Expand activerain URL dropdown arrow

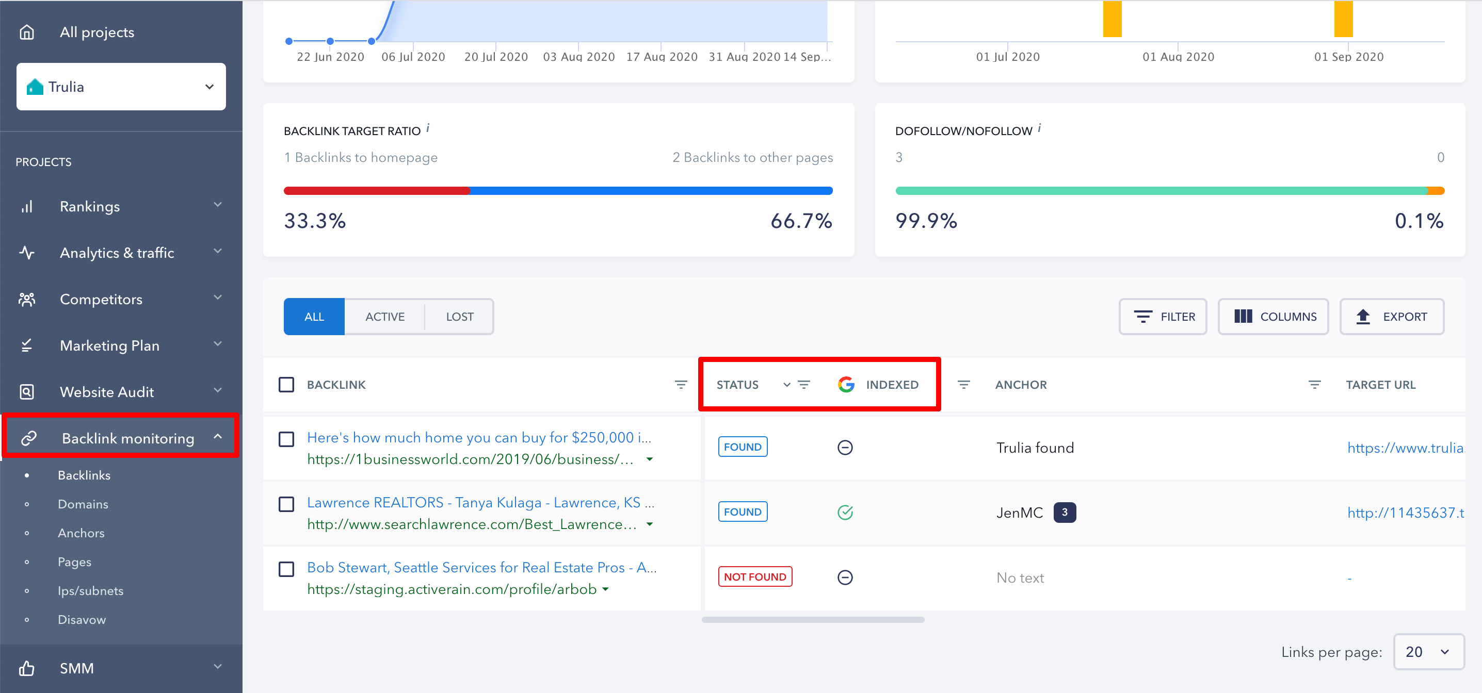pos(605,589)
